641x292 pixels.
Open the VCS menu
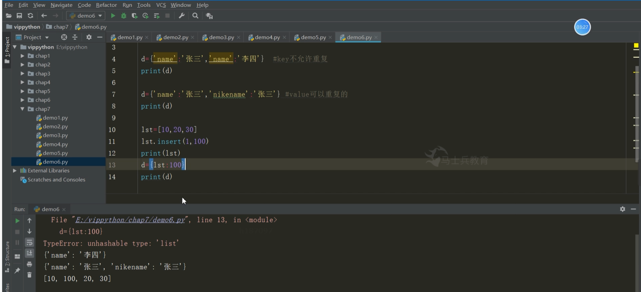tap(161, 5)
